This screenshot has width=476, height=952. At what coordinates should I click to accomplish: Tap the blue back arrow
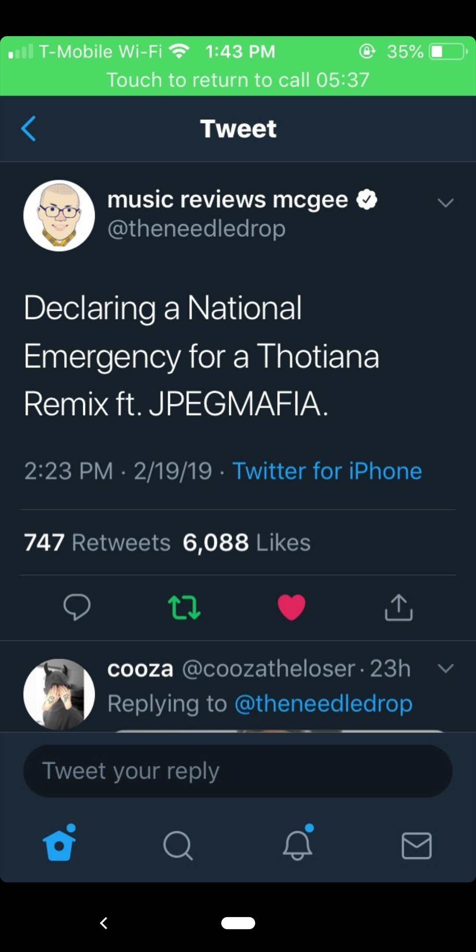[x=29, y=129]
